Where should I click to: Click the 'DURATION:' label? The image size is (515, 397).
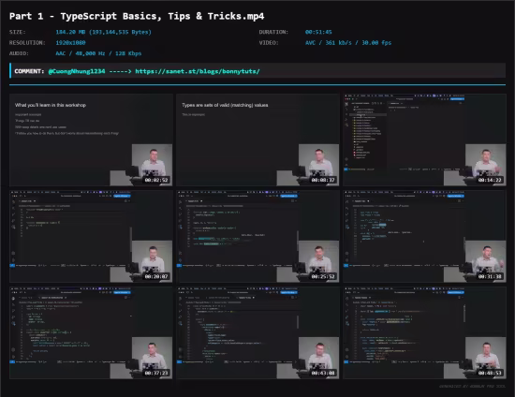point(273,32)
